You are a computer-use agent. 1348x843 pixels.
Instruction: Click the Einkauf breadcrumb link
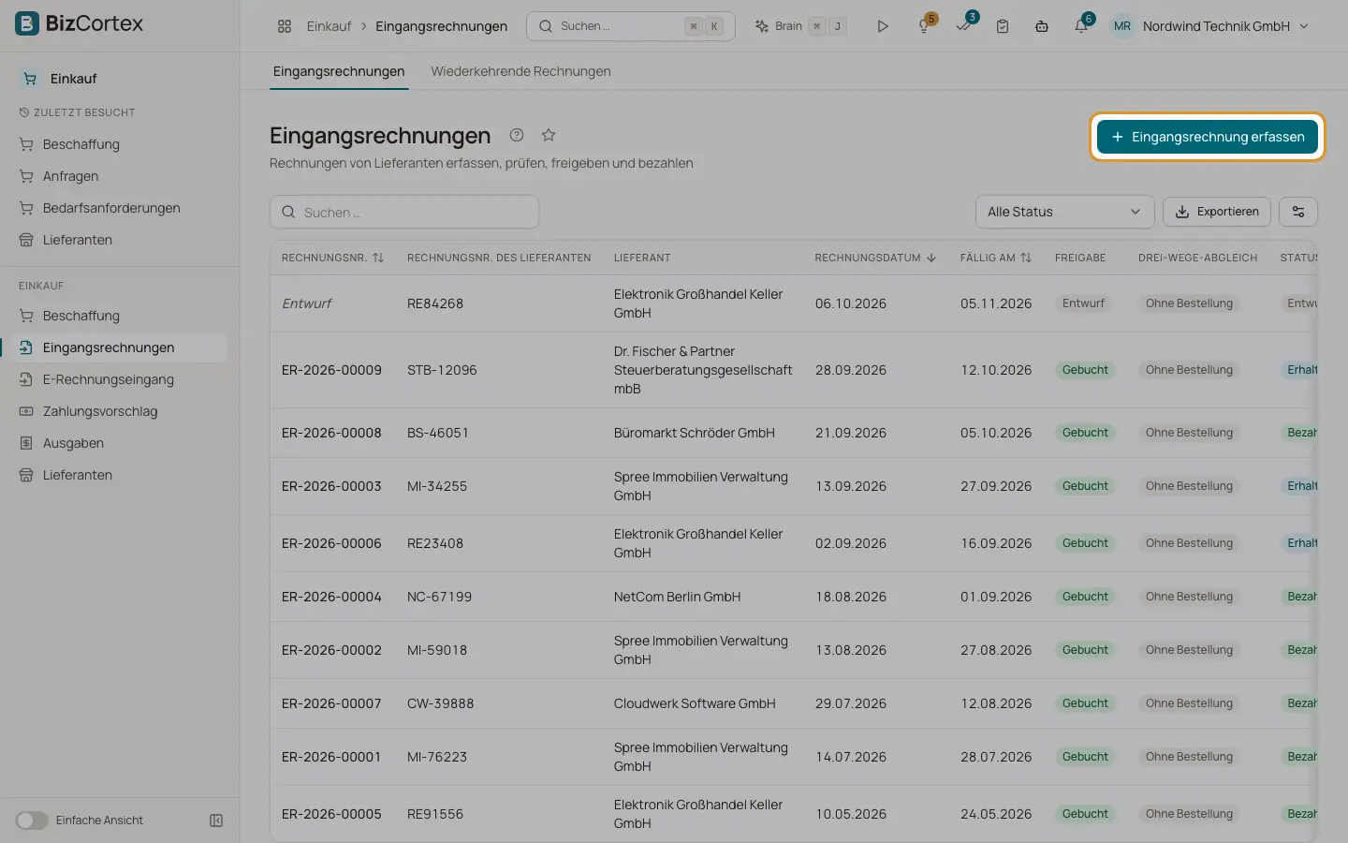tap(329, 26)
